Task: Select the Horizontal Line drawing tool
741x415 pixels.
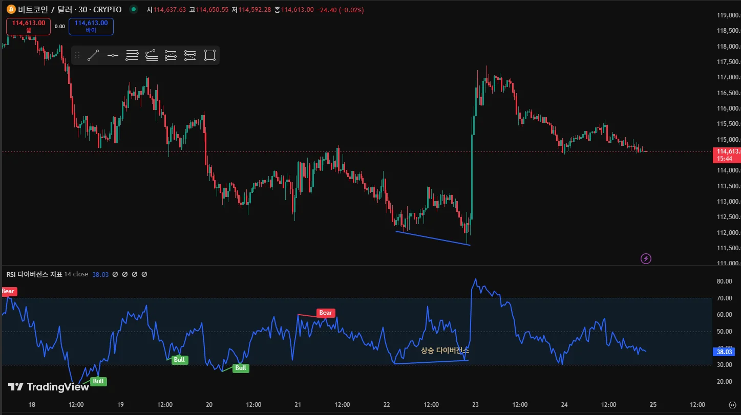Action: (113, 55)
